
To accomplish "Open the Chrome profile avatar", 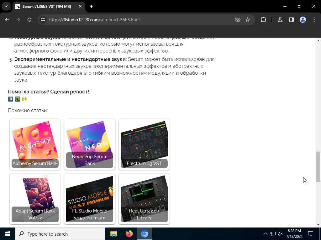I will (x=303, y=20).
